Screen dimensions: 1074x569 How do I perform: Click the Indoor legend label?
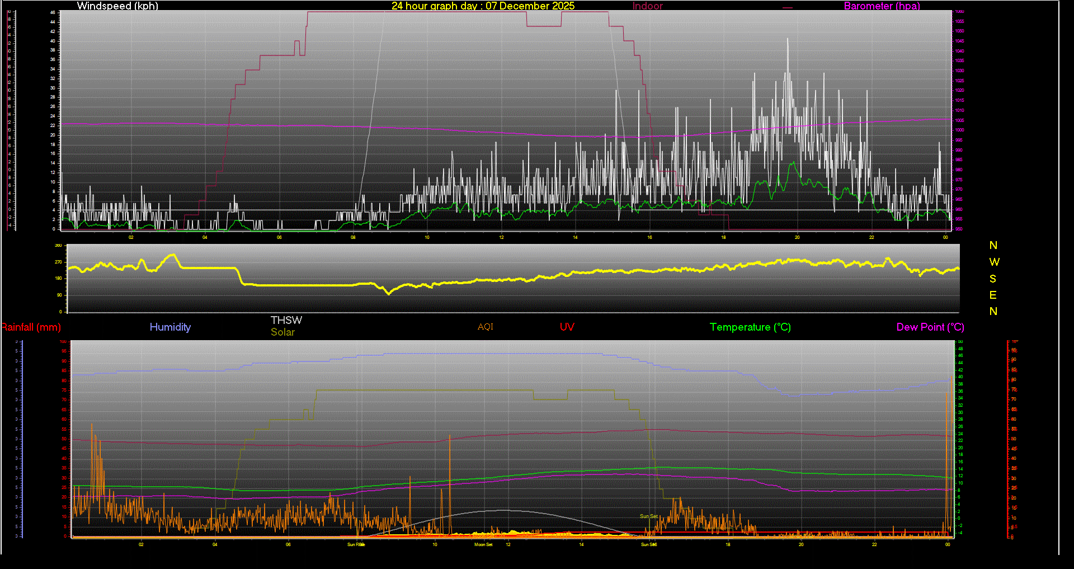pos(647,6)
